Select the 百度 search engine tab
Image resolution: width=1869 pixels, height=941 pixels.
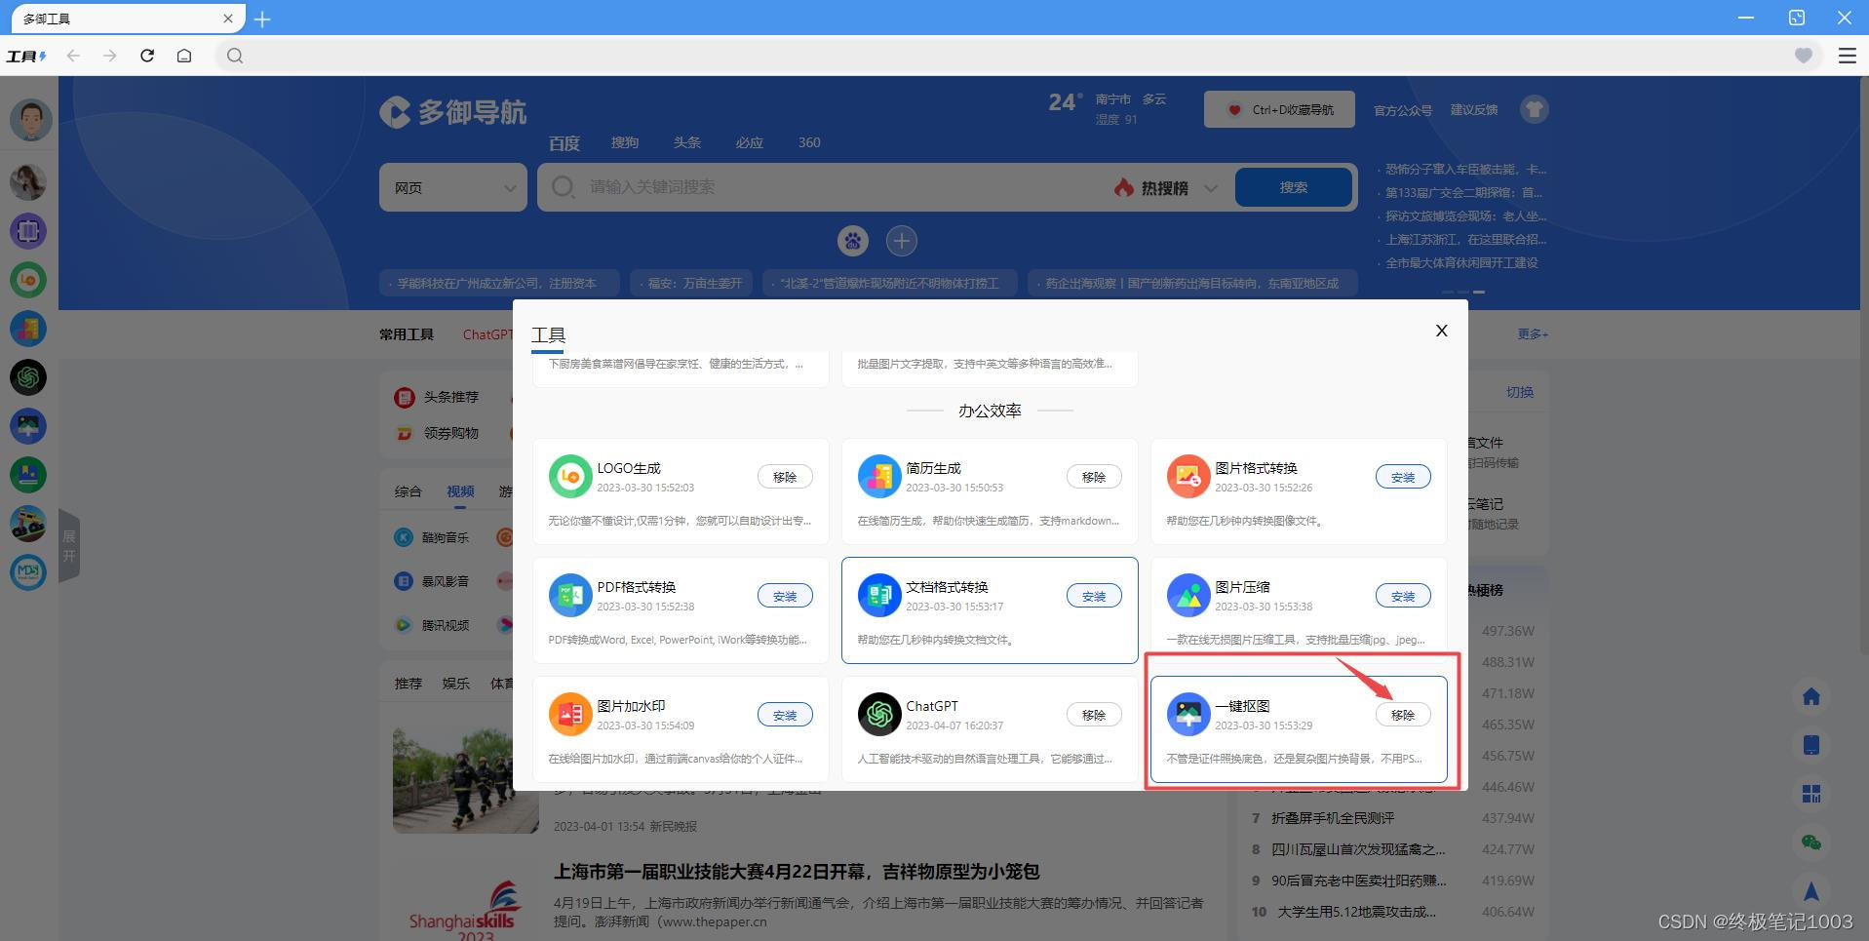pos(564,143)
